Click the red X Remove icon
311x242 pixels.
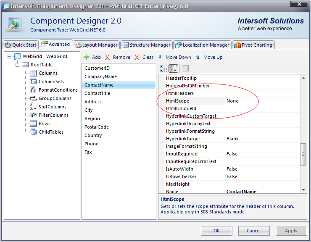[107, 57]
